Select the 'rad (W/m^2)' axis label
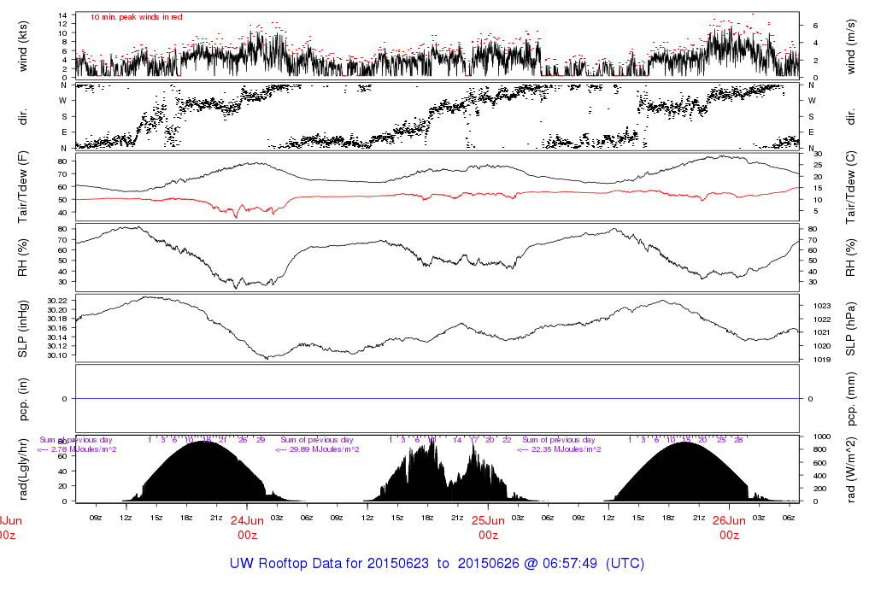The width and height of the screenshot is (875, 598). (850, 470)
